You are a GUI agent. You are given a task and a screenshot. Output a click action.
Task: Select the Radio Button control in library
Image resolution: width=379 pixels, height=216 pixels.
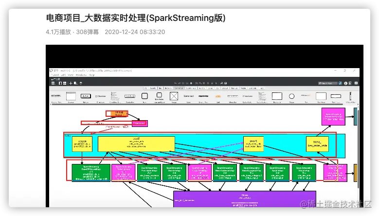[248, 97]
